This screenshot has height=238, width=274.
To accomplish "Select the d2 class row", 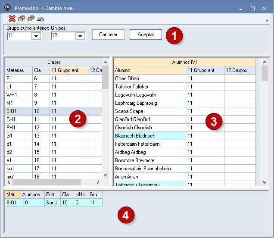I will pyautogui.click(x=54, y=152).
